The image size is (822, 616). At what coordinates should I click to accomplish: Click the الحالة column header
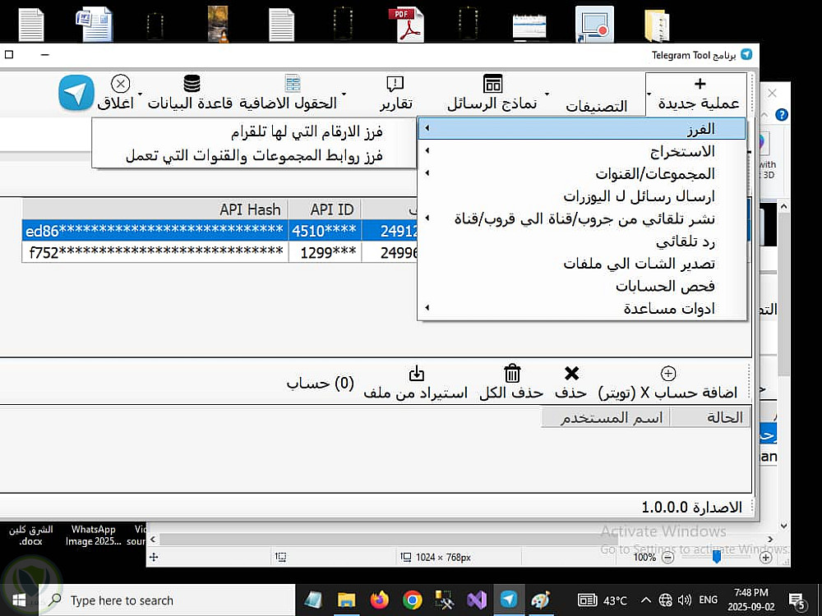click(x=710, y=417)
